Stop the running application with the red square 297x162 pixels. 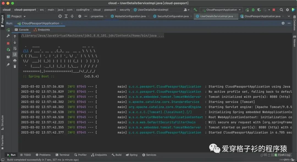(x=9, y=43)
